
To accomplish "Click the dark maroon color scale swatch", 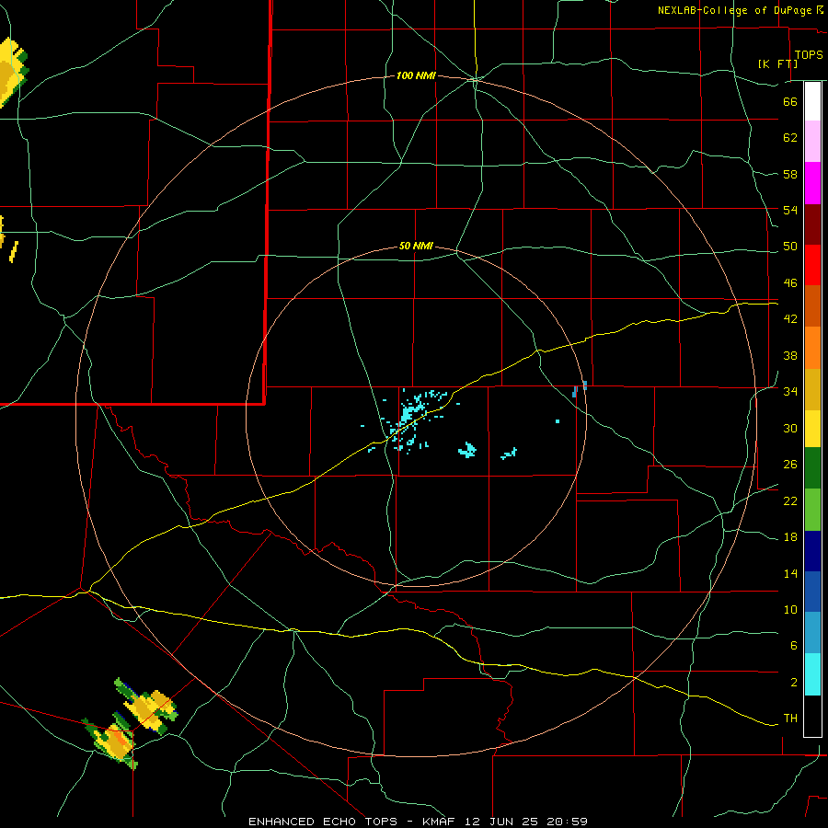I will coord(812,224).
